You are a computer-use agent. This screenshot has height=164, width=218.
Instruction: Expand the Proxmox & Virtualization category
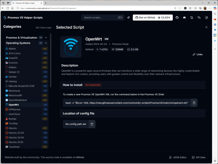pyautogui.click(x=46, y=37)
